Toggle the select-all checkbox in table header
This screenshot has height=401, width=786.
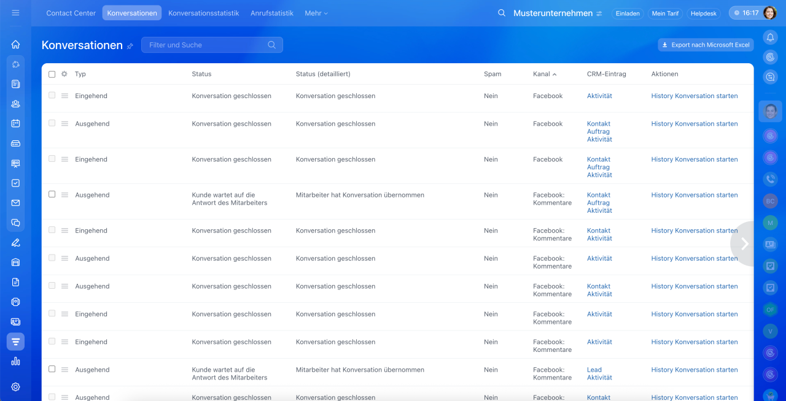tap(52, 74)
